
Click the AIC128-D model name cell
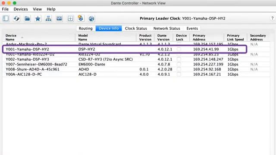point(87,74)
